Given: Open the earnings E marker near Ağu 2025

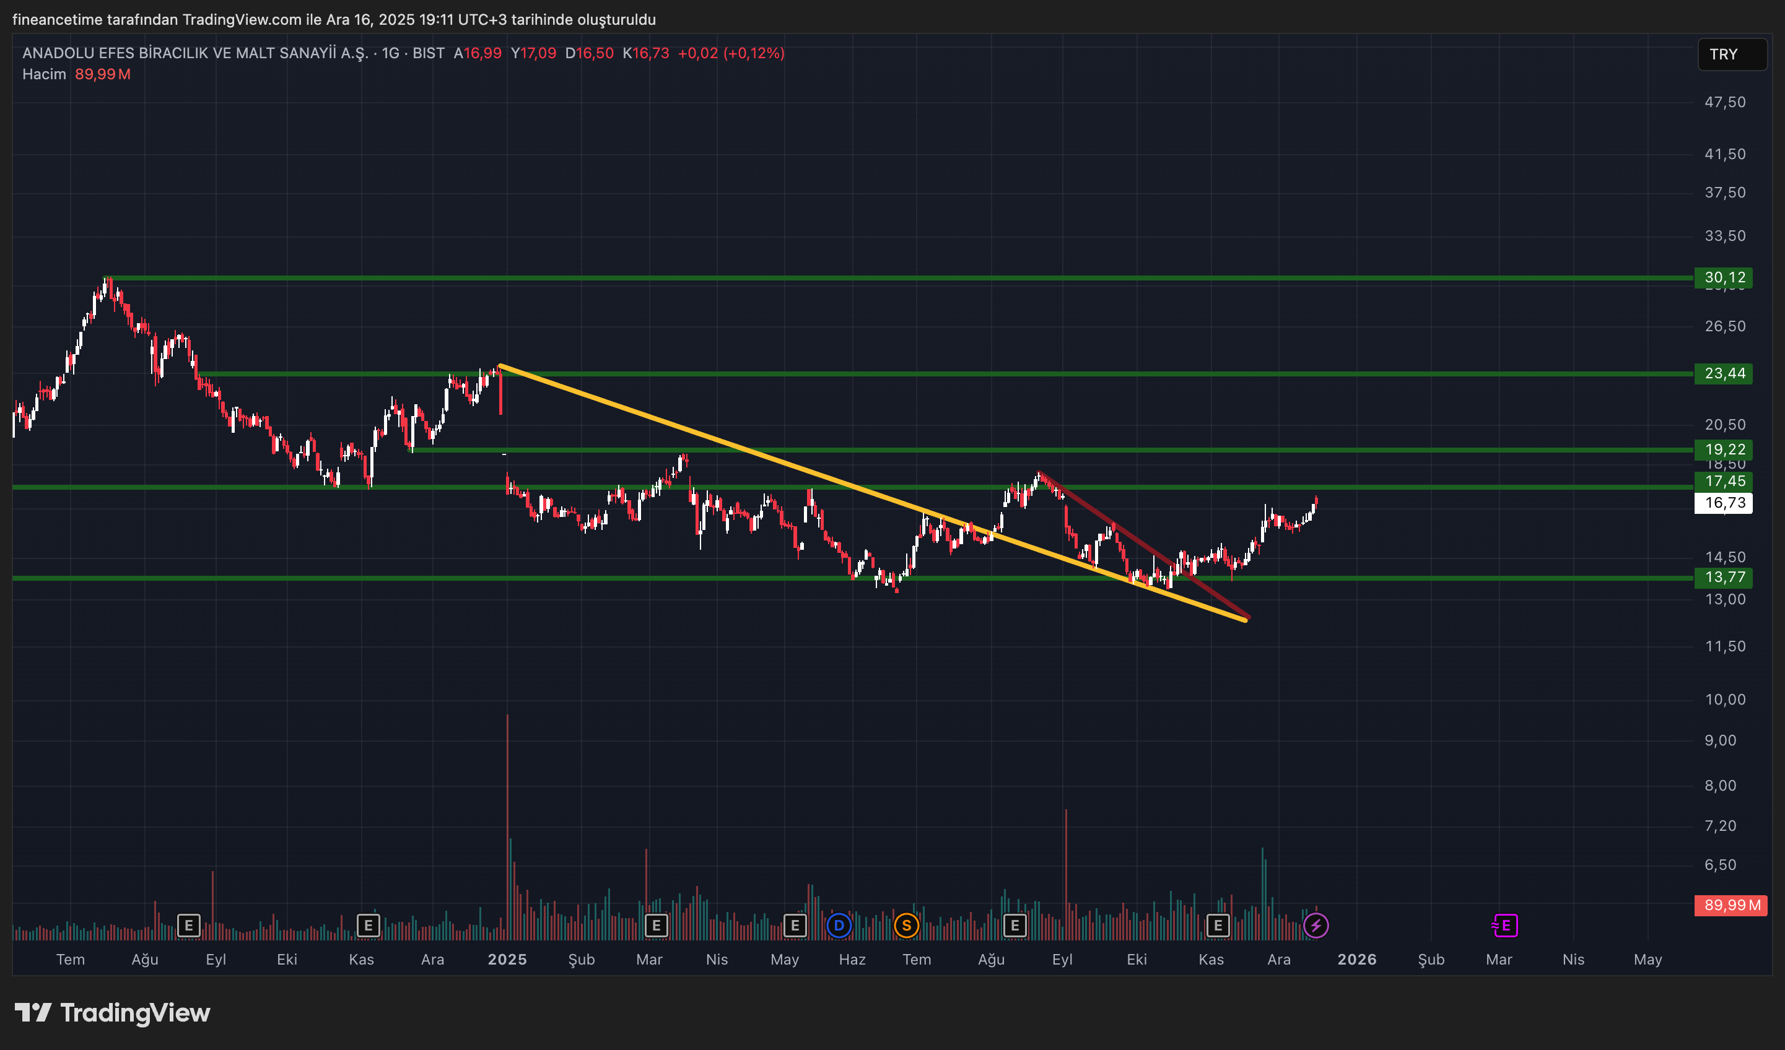Looking at the screenshot, I should (1015, 926).
